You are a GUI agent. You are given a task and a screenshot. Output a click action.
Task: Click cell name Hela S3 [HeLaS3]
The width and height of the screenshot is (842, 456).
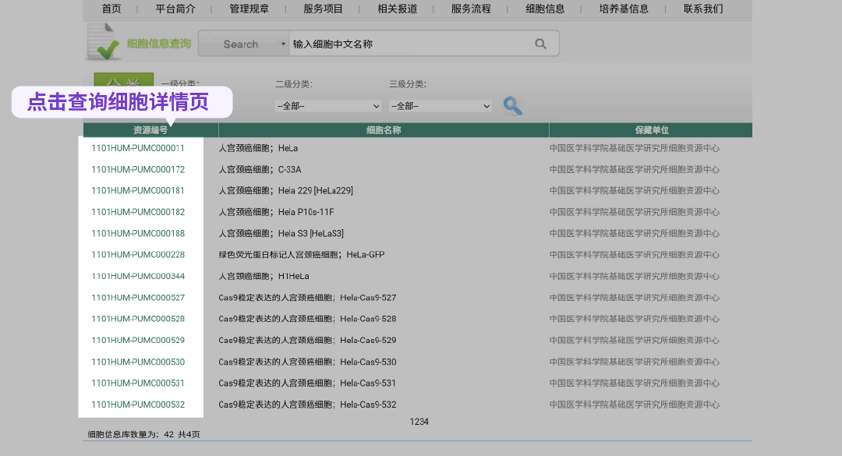coord(311,234)
